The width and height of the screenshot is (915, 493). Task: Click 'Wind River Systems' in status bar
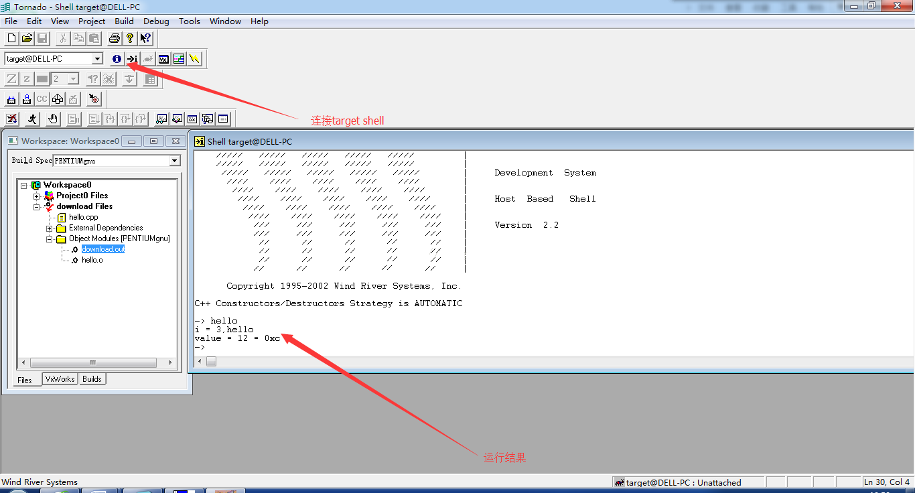click(x=40, y=482)
